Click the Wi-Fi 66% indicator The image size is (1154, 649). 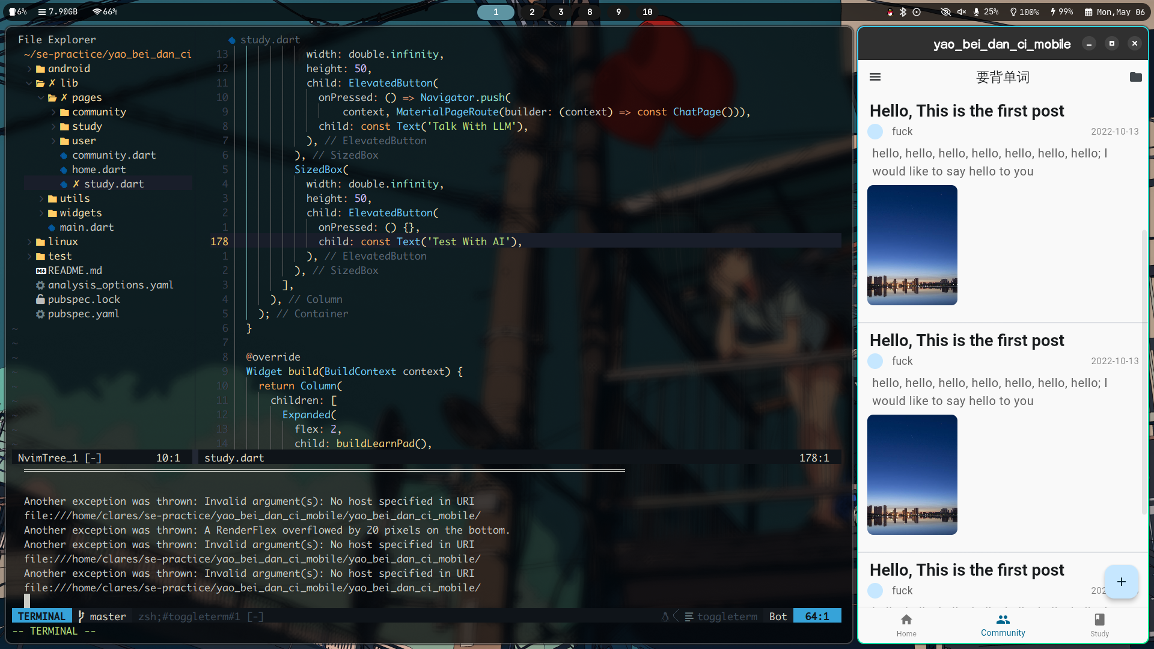click(105, 11)
